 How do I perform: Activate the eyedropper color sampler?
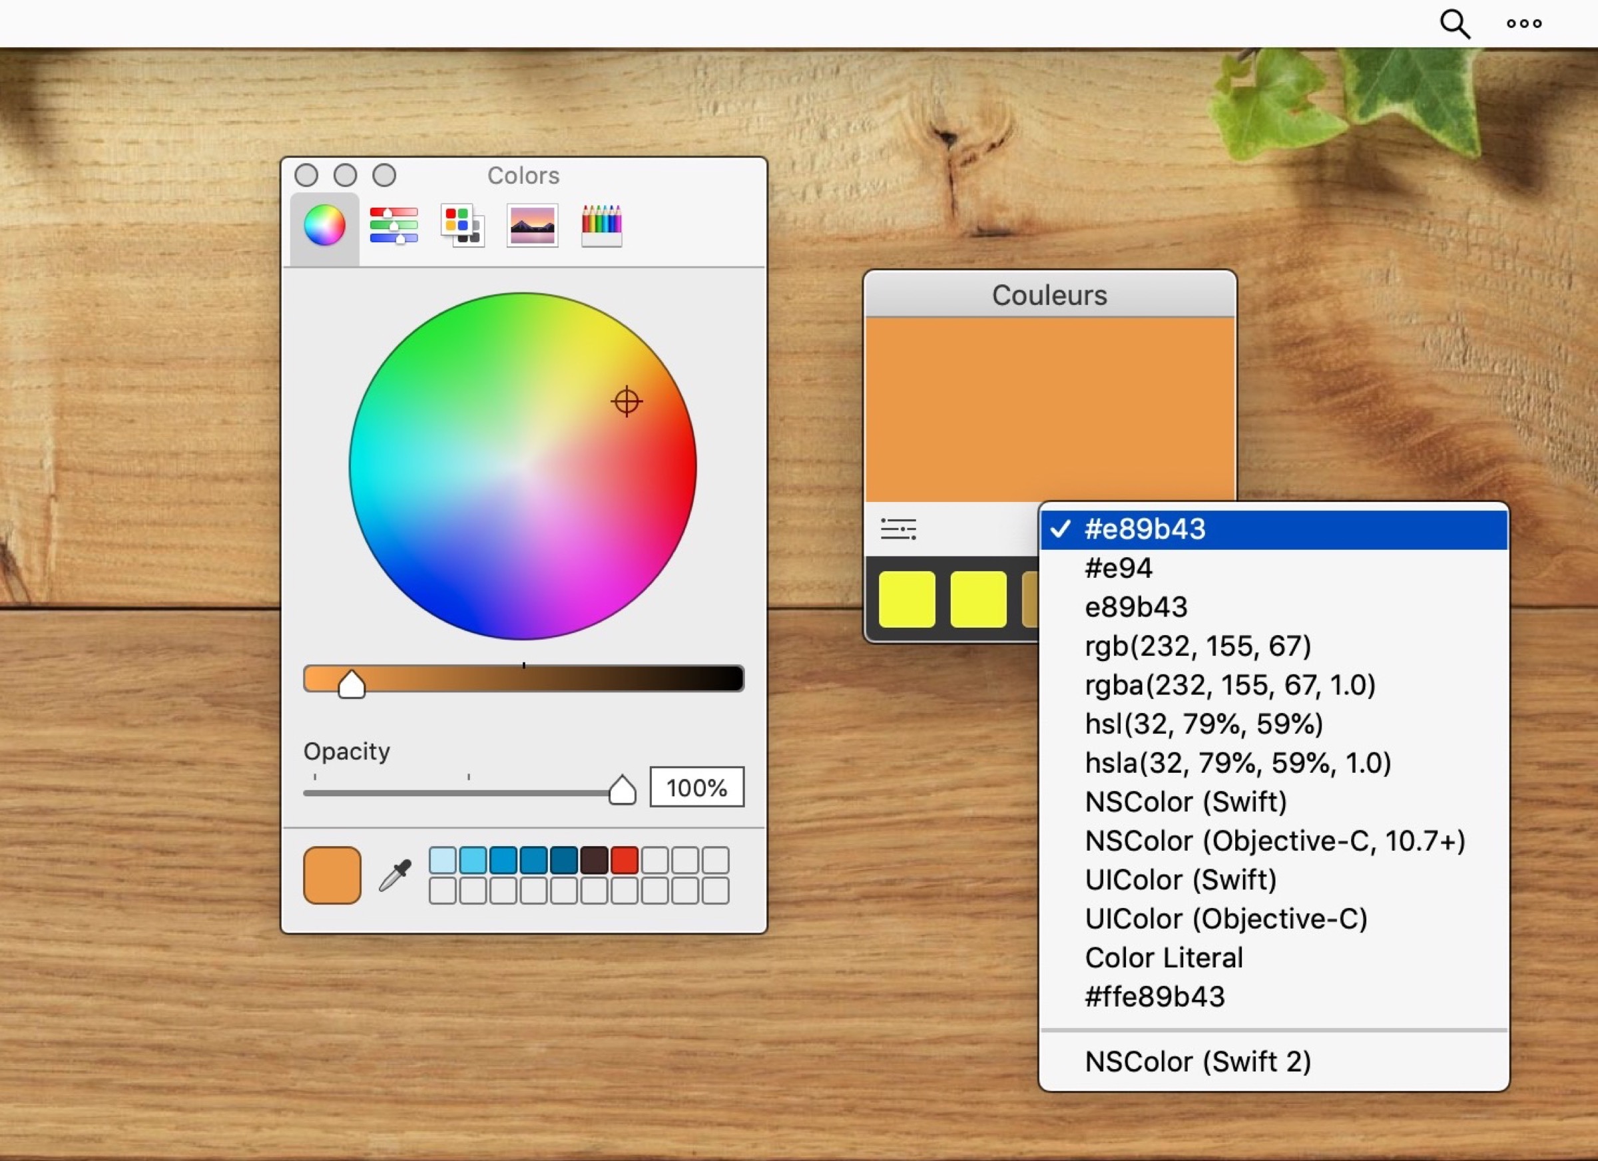click(x=396, y=875)
